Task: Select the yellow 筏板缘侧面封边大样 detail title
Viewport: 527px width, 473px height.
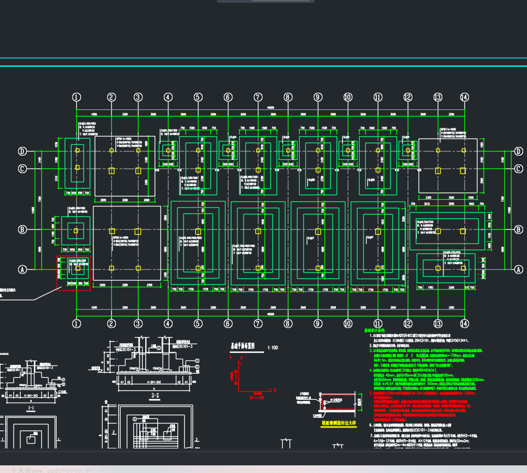Action: (x=339, y=423)
